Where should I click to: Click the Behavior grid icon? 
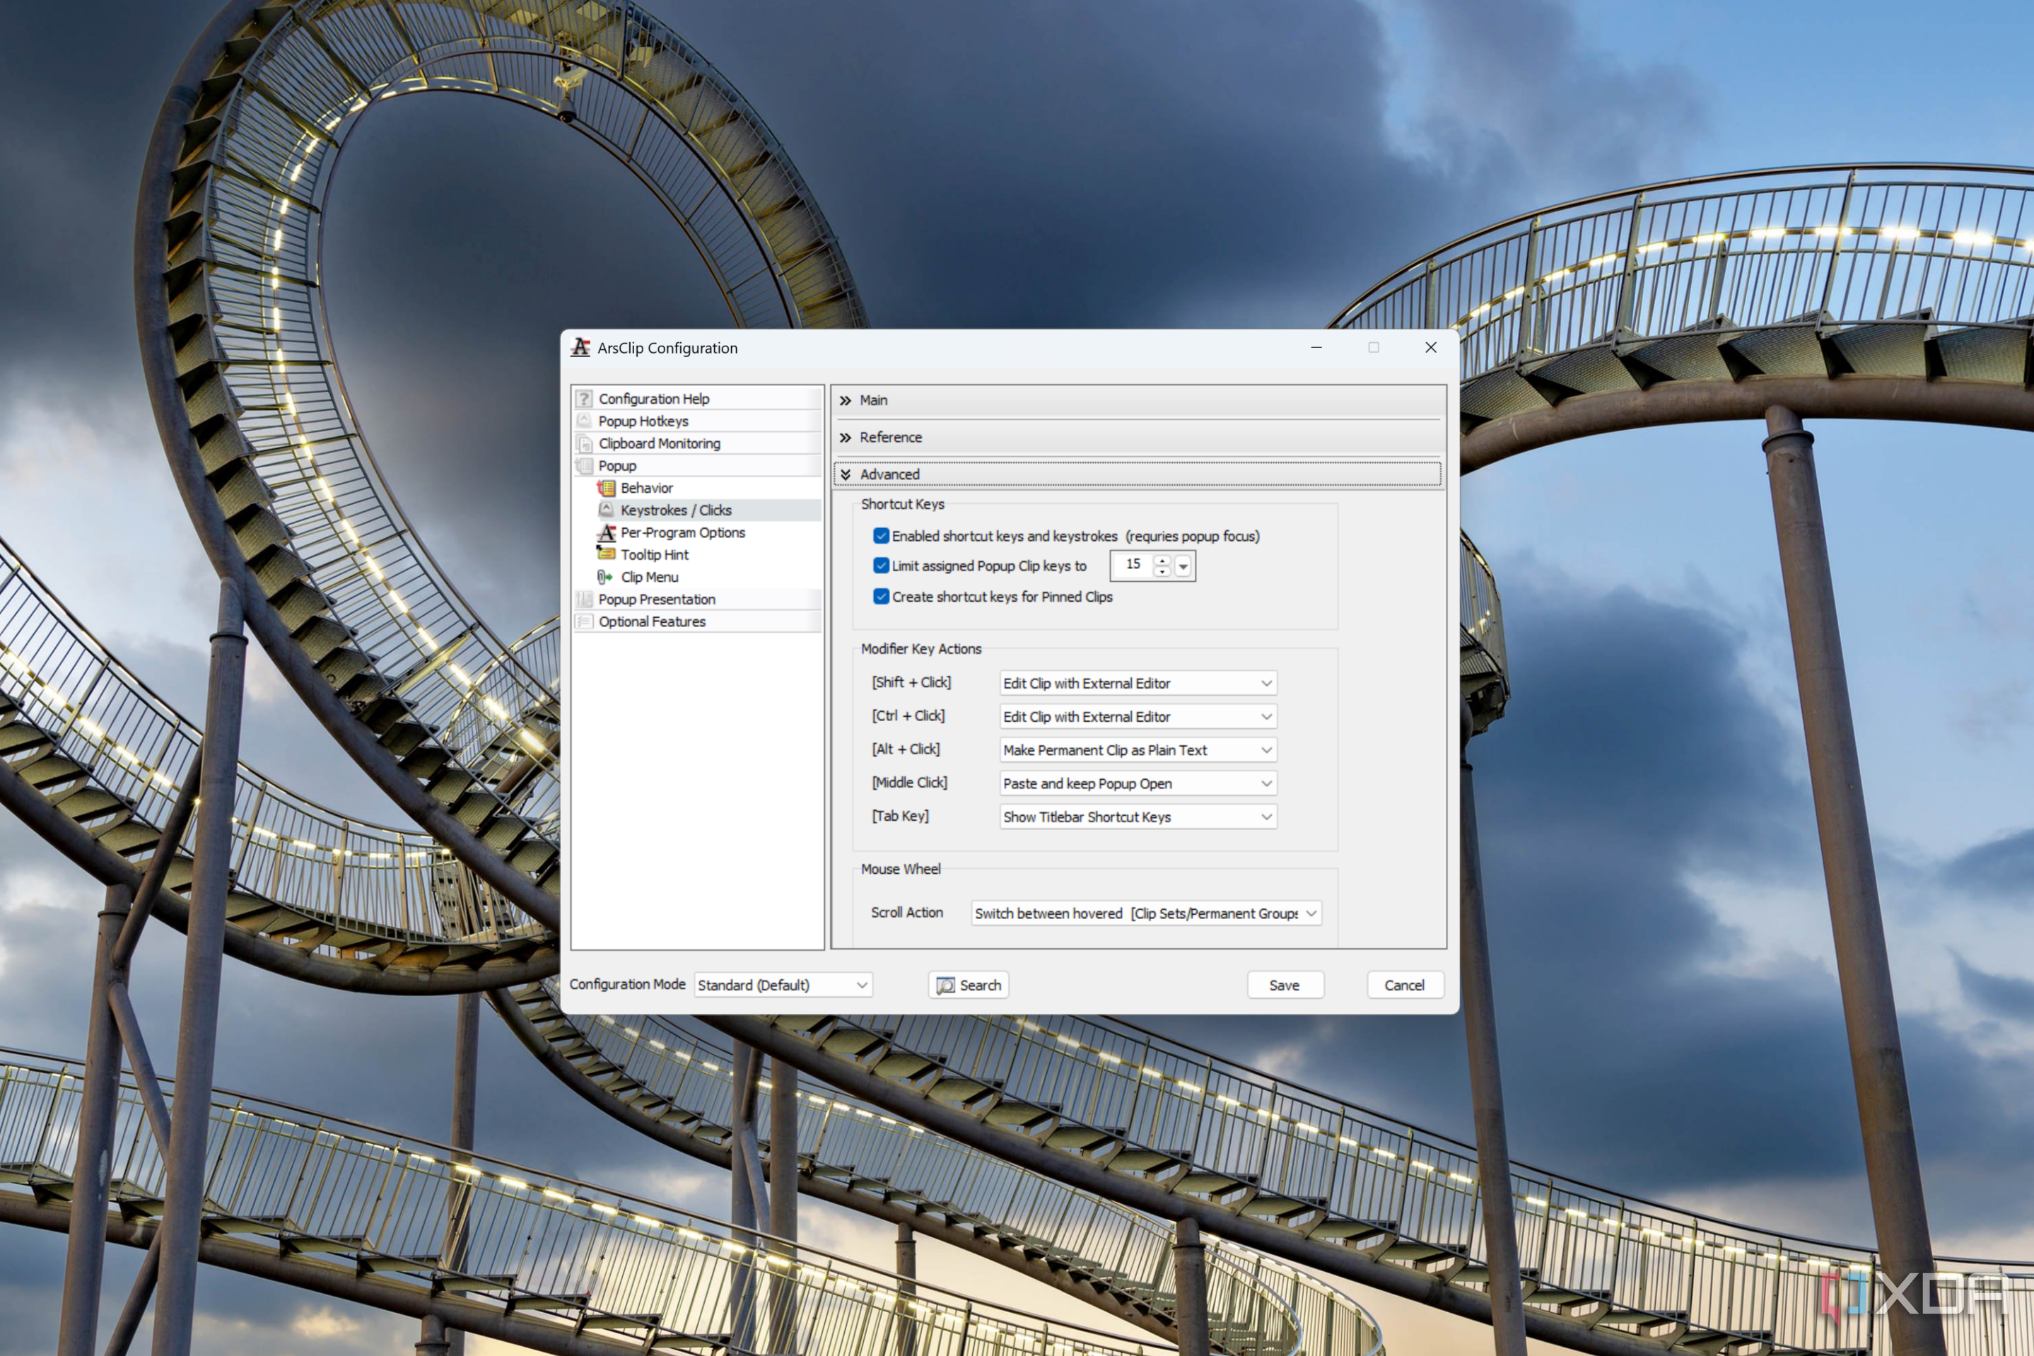pos(606,488)
